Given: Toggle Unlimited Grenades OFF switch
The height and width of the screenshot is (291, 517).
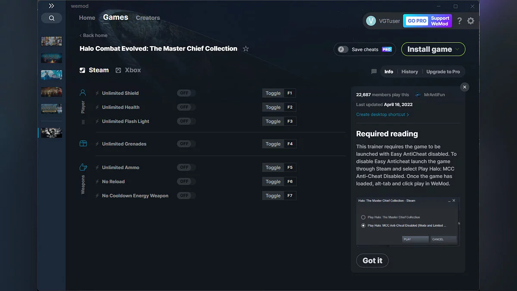Looking at the screenshot, I should (186, 144).
